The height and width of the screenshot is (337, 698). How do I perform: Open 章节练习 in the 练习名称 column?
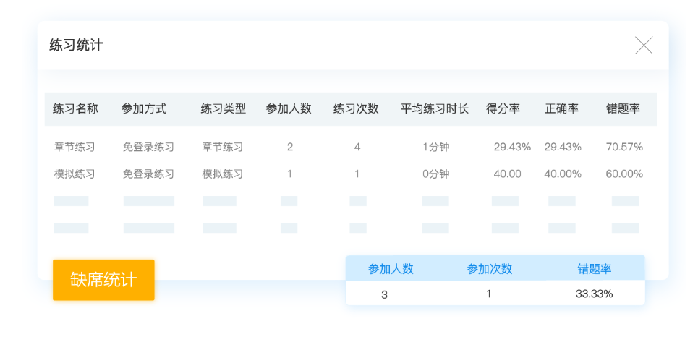point(75,147)
